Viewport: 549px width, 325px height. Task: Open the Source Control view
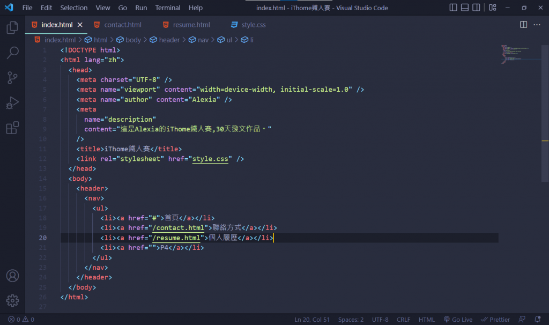tap(12, 78)
